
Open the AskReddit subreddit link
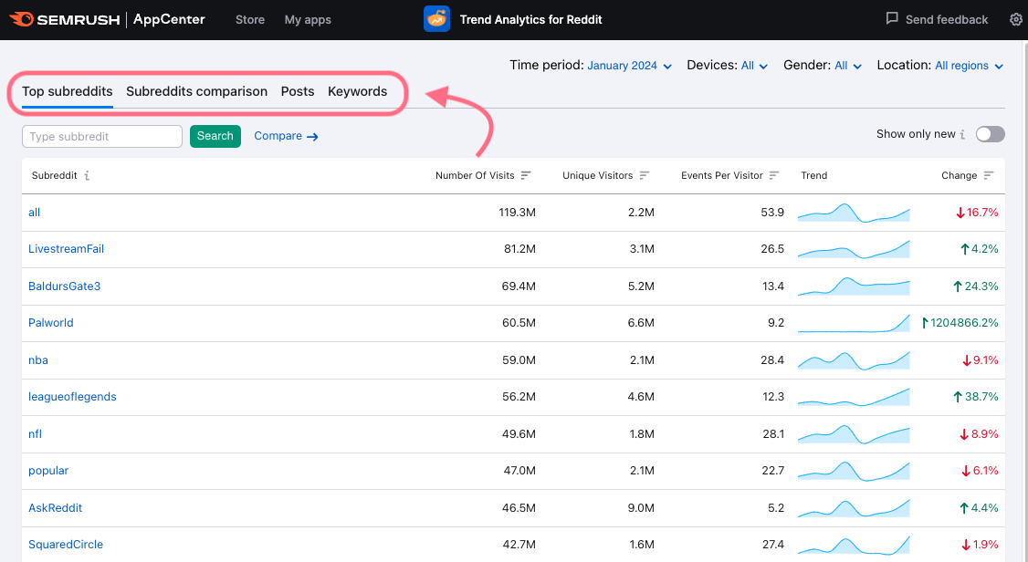click(55, 507)
